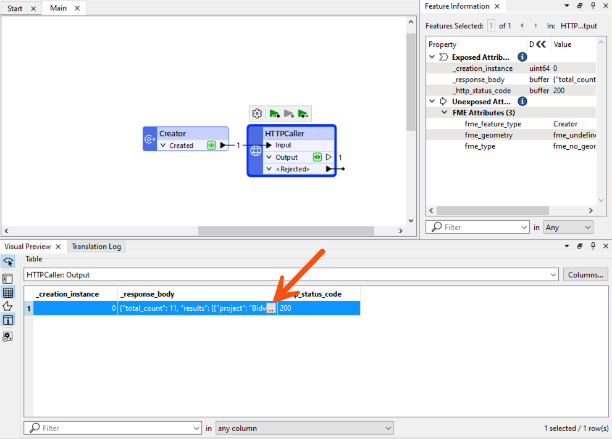Image resolution: width=612 pixels, height=439 pixels.
Task: Toggle the table view icon in Visual Preview
Action: coord(8,293)
